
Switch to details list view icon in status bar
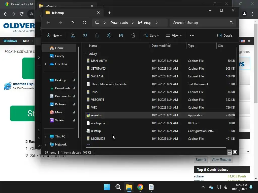pyautogui.click(x=230, y=153)
